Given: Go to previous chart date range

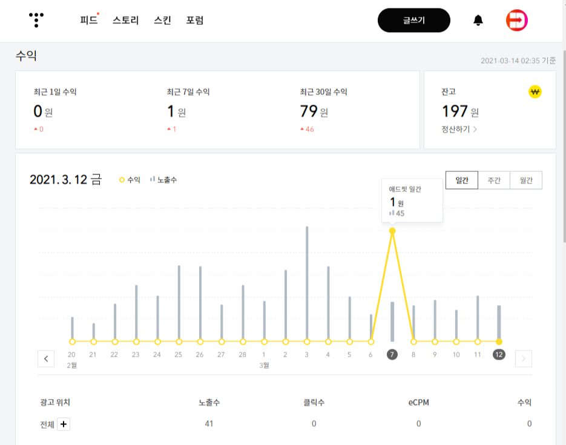Looking at the screenshot, I should coord(46,359).
